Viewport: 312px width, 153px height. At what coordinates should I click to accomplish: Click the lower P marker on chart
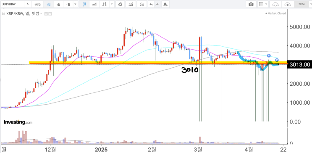[x=277, y=60]
